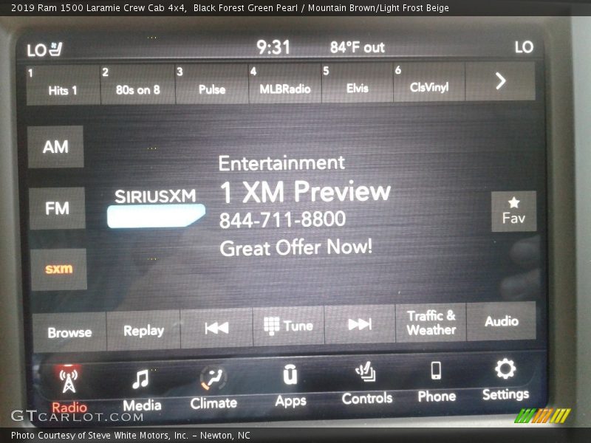The image size is (591, 443).
Task: Tap the 9:31 clock
Action: [x=273, y=47]
